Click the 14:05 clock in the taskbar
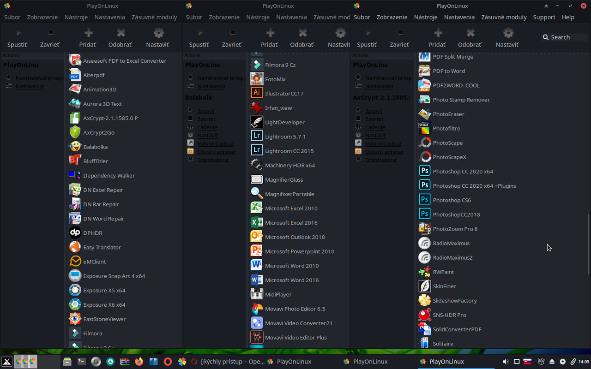This screenshot has height=369, width=591. (x=584, y=362)
